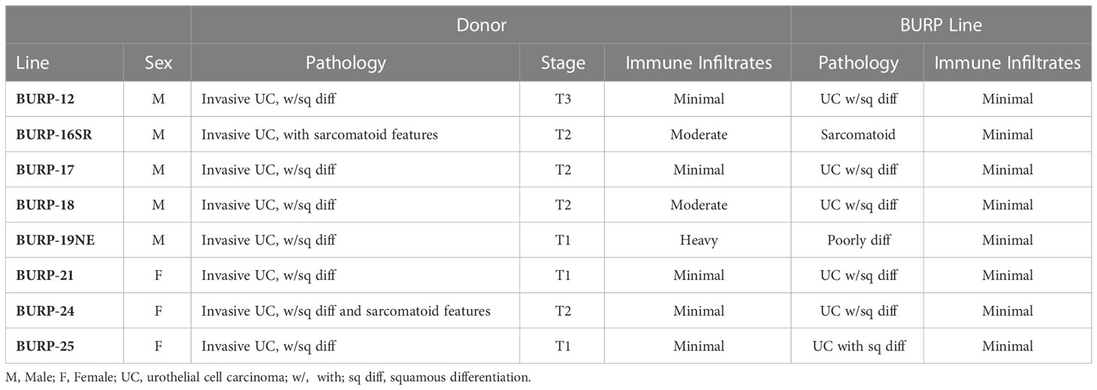Image resolution: width=1097 pixels, height=390 pixels.
Task: Click the Heavy immune infiltrates cell
Action: point(699,241)
